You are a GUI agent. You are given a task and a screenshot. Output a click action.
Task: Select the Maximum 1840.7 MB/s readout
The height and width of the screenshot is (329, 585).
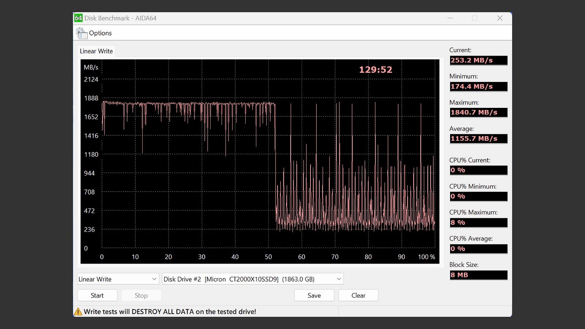(x=478, y=113)
